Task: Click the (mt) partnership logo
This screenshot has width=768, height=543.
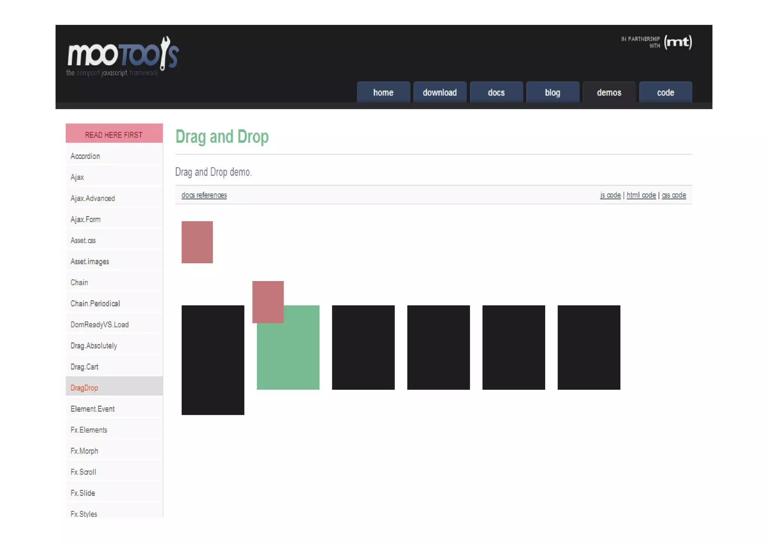Action: [678, 42]
